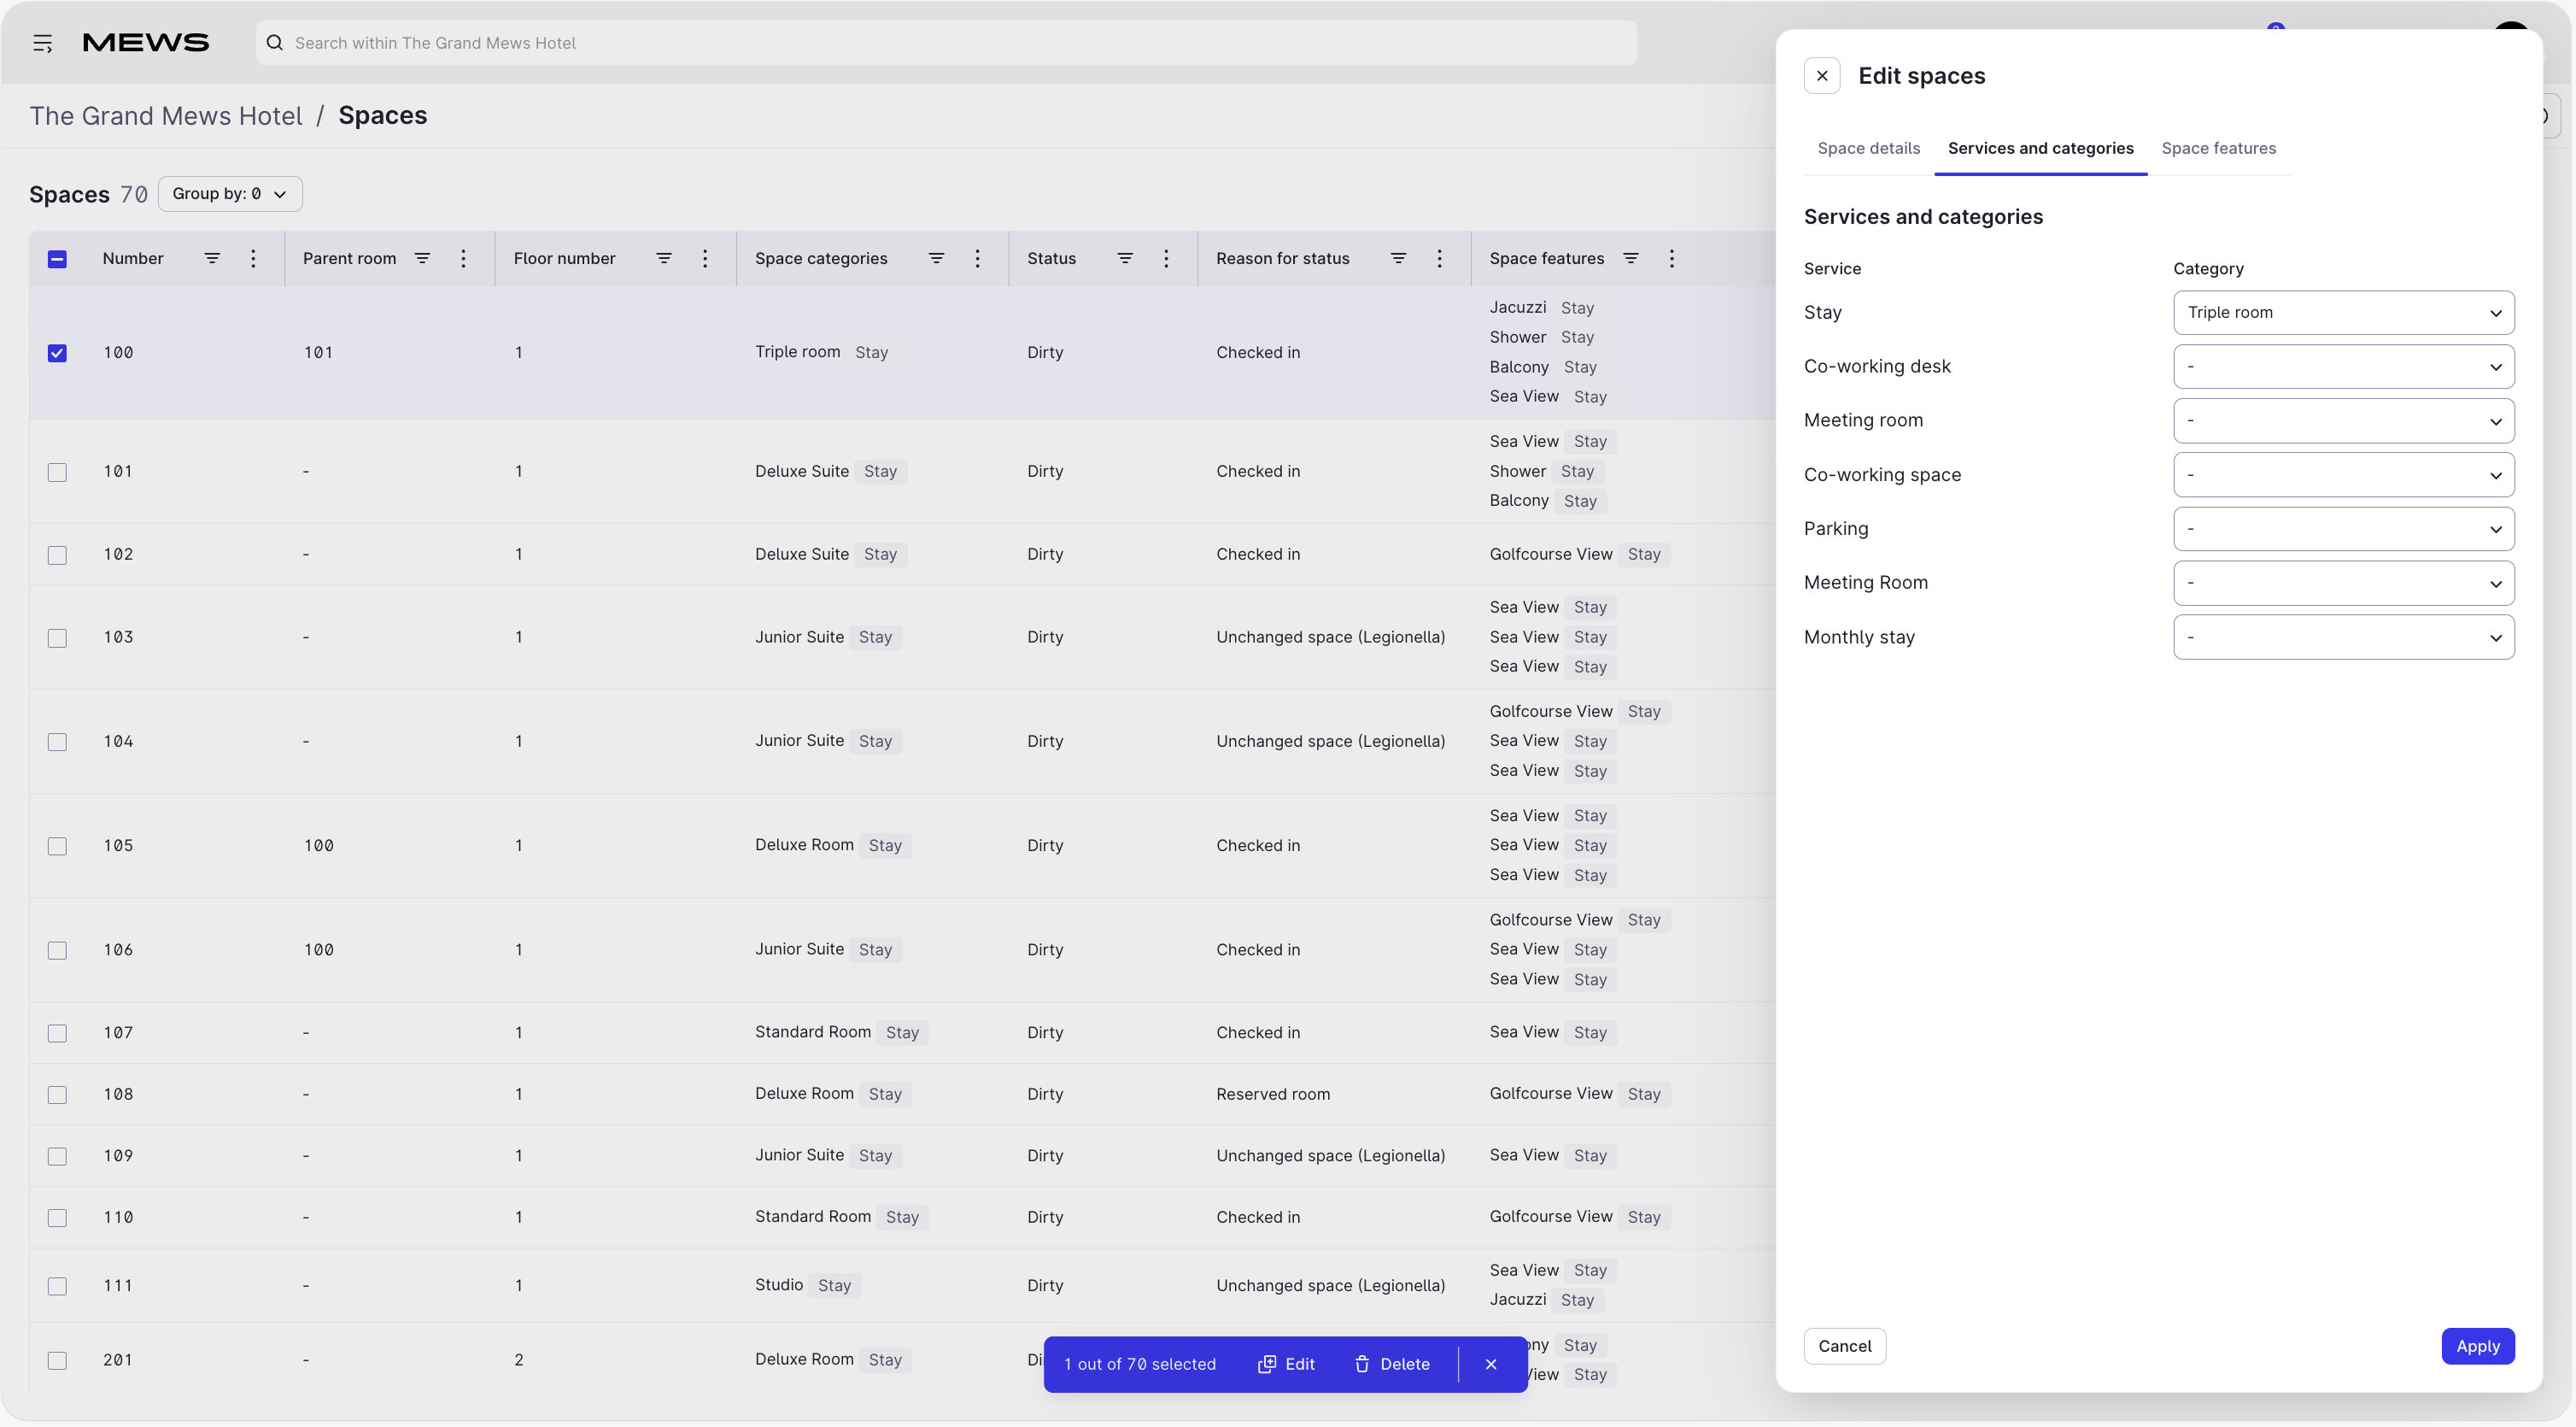2576x1427 pixels.
Task: Open Number column options menu
Action: (x=253, y=258)
